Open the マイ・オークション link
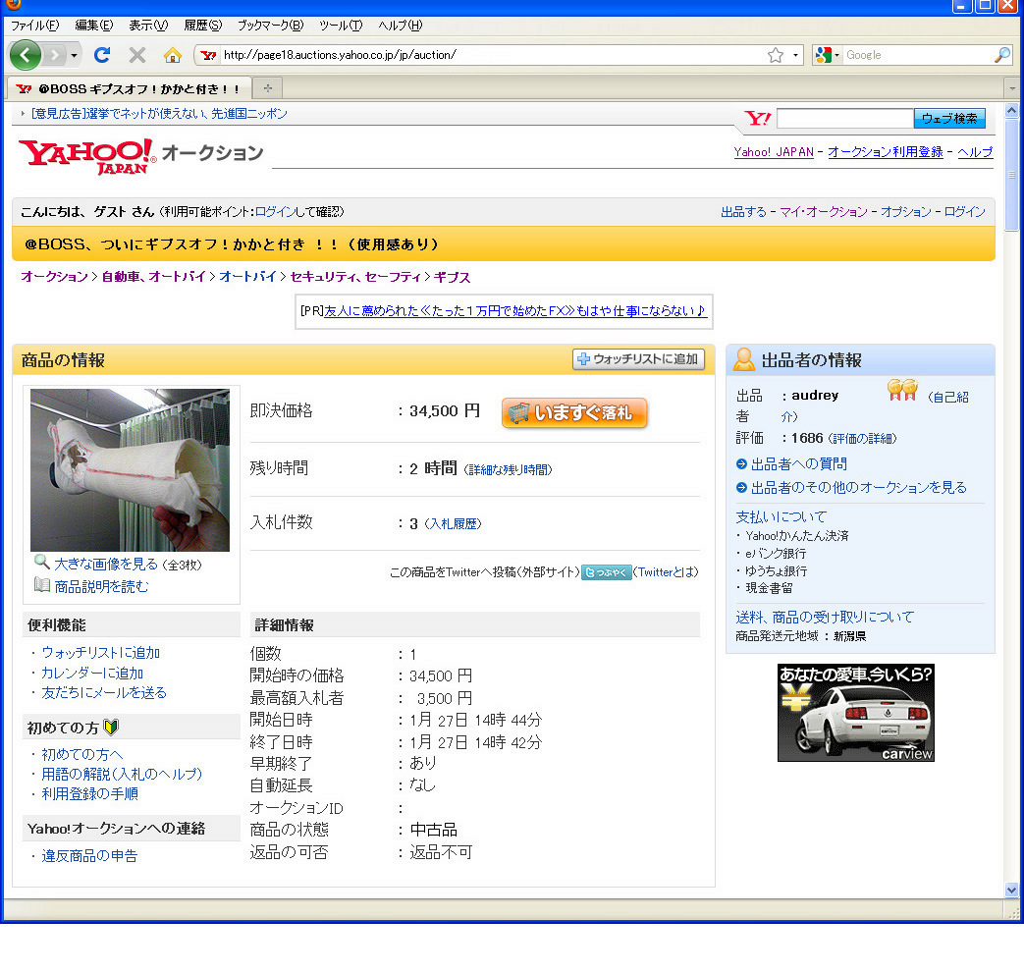Screen dimensions: 1024x972 [823, 212]
